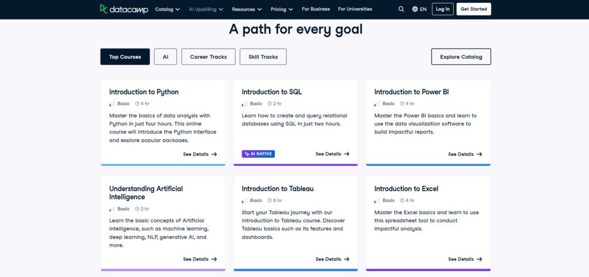
Task: Click the arrow icon on Introduction to Excel card
Action: pos(479,259)
